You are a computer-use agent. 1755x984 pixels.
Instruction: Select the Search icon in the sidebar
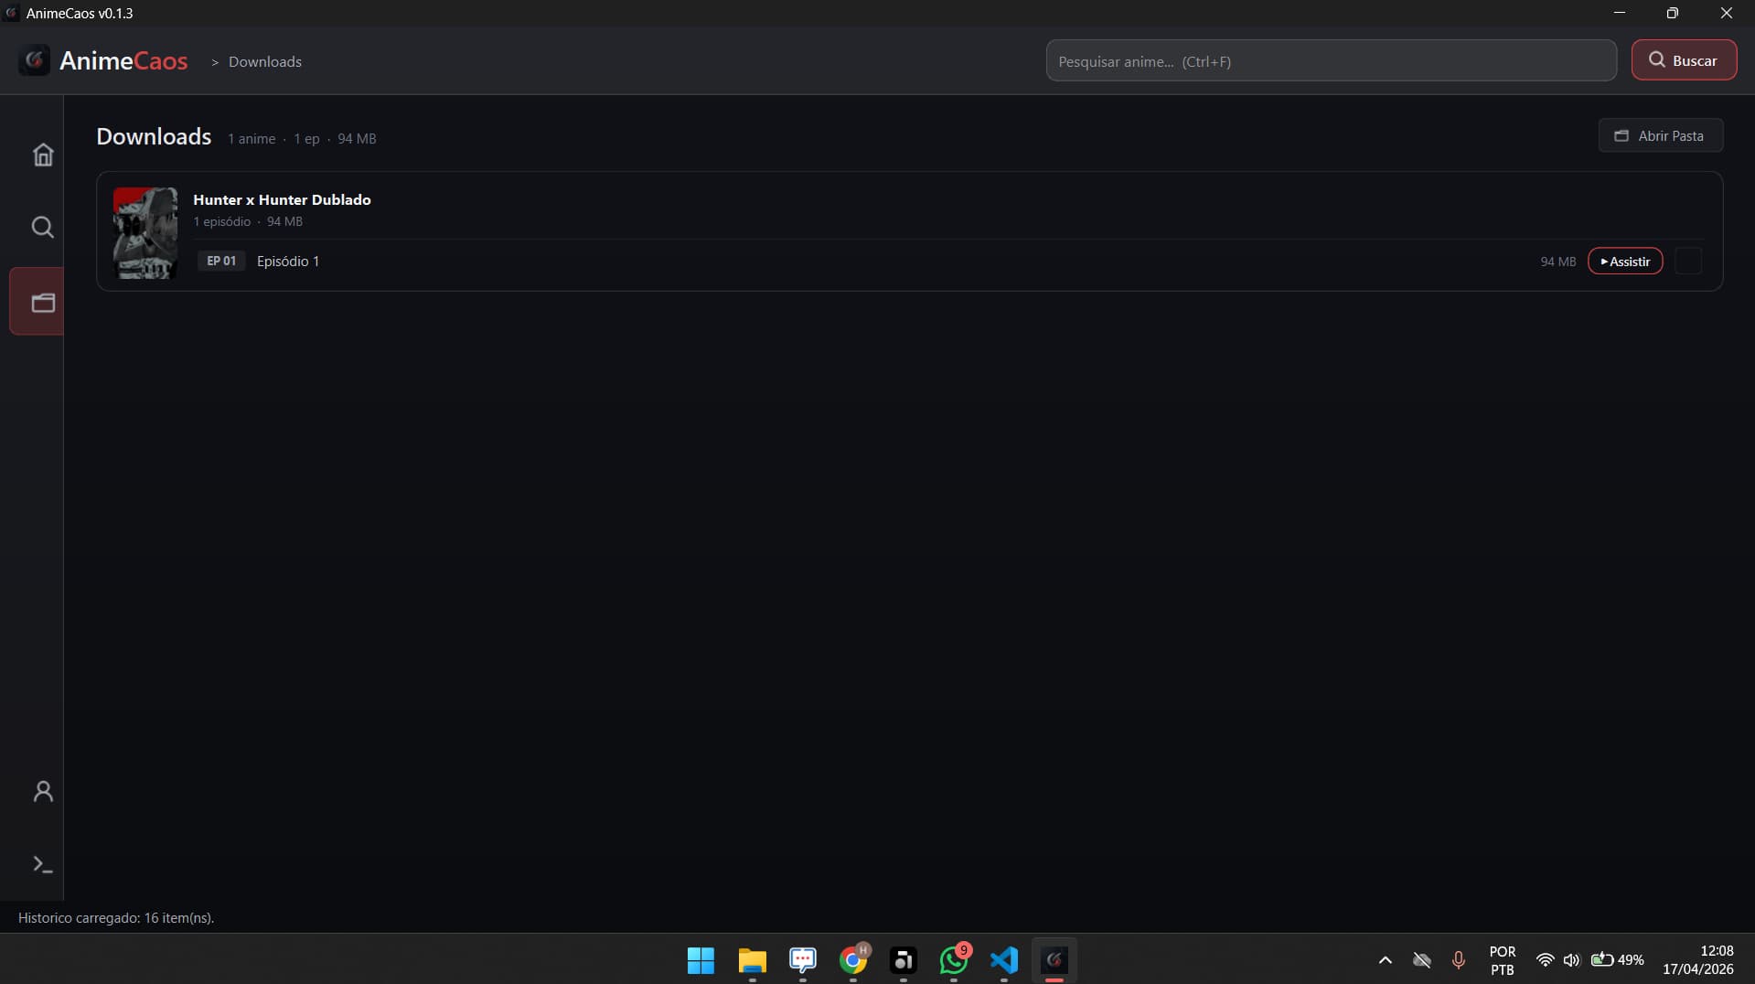42,227
